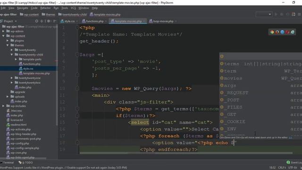This screenshot has width=302, height=170.
Task: Hide the Project tool window
Action: [55, 21]
